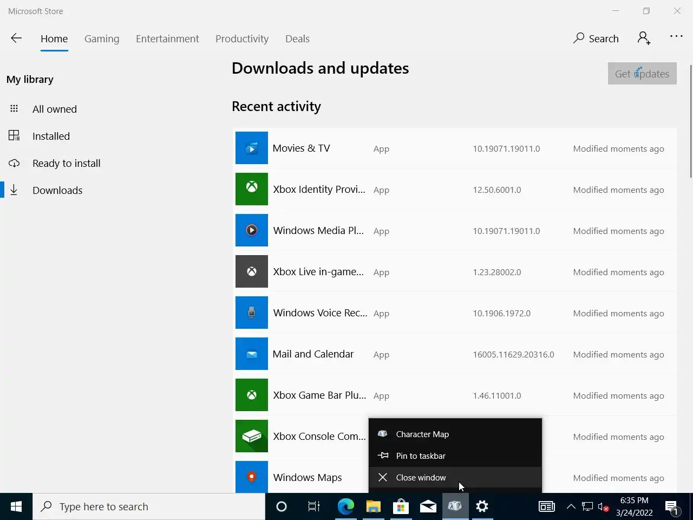693x520 pixels.
Task: Open the Windows Start button
Action: tap(16, 506)
